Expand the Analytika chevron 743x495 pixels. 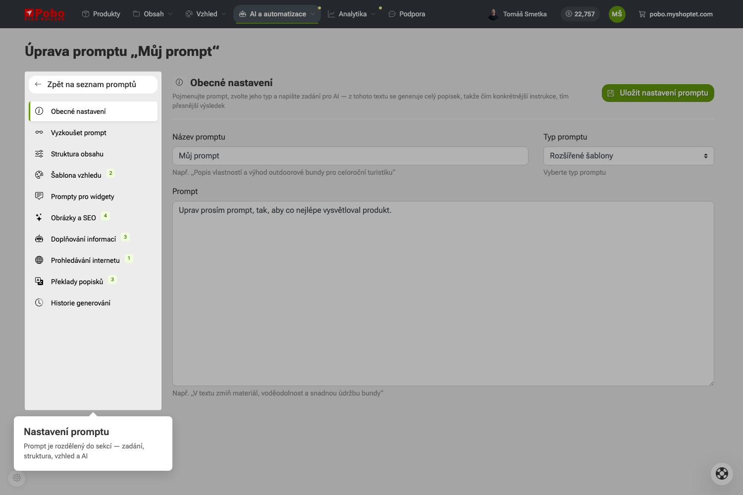[x=373, y=14]
